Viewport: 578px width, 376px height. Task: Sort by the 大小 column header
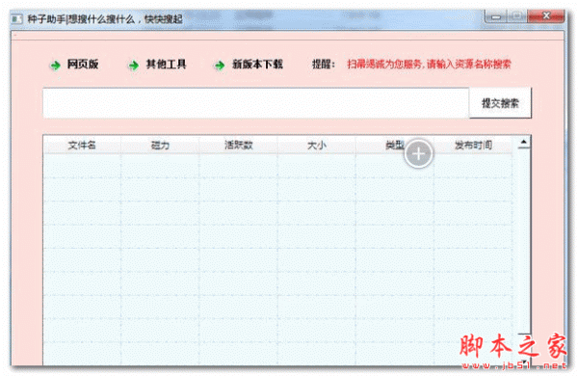[317, 145]
